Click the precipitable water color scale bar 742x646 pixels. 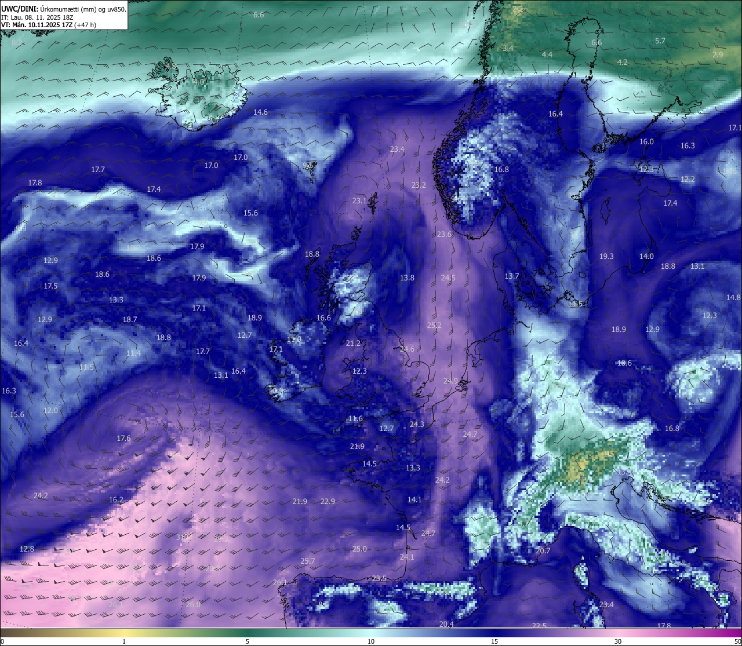[x=371, y=633]
